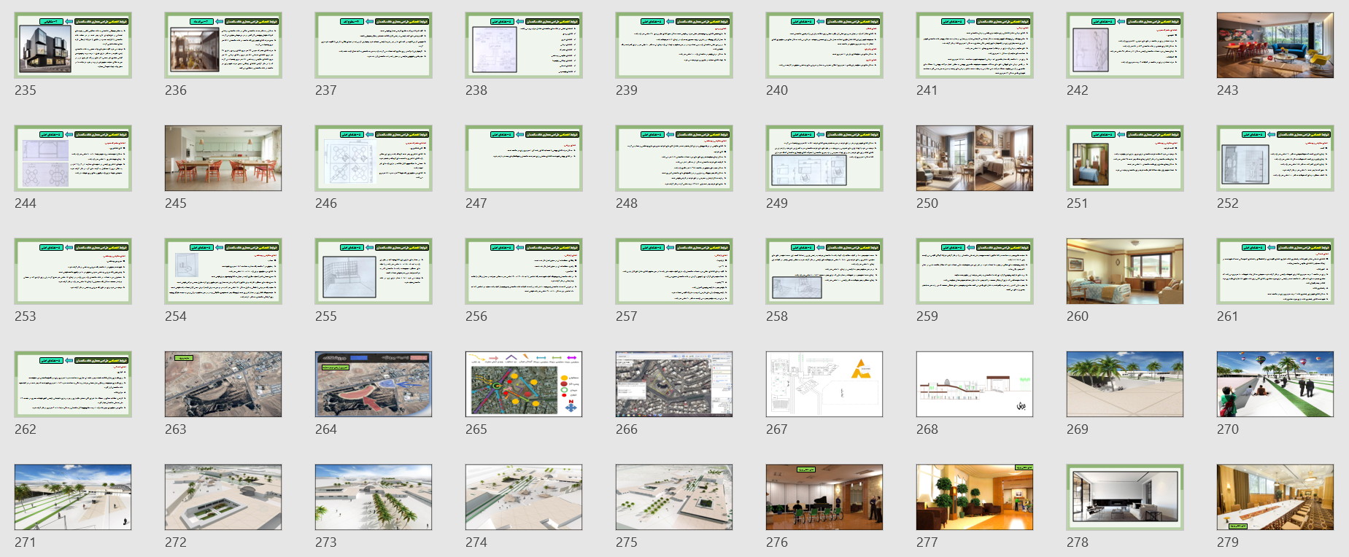Select slide 245 with orange dining chairs
This screenshot has height=557, width=1349.
coord(223,158)
